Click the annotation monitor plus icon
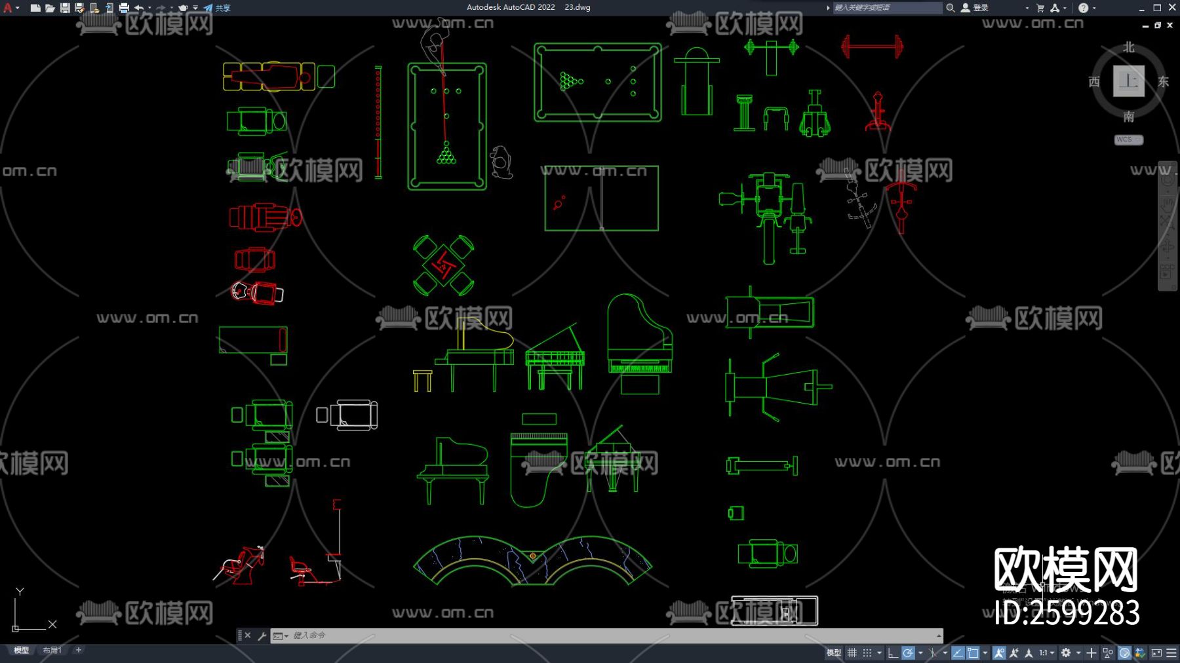This screenshot has width=1180, height=663. click(x=1091, y=653)
